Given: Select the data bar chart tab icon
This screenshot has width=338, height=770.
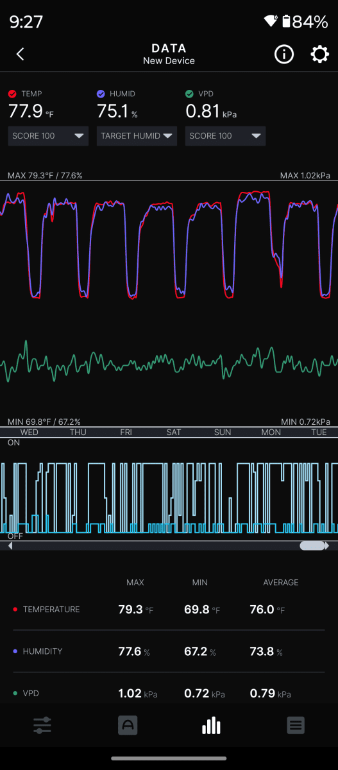Looking at the screenshot, I should click(211, 726).
